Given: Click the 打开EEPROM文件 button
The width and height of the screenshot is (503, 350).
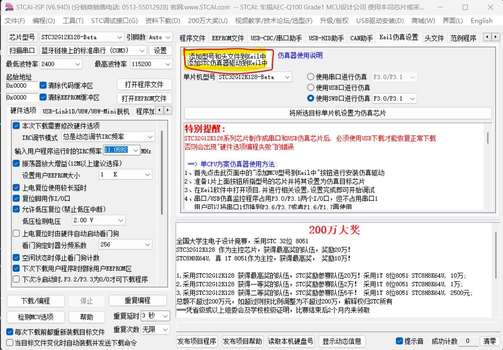Looking at the screenshot, I should (144, 98).
